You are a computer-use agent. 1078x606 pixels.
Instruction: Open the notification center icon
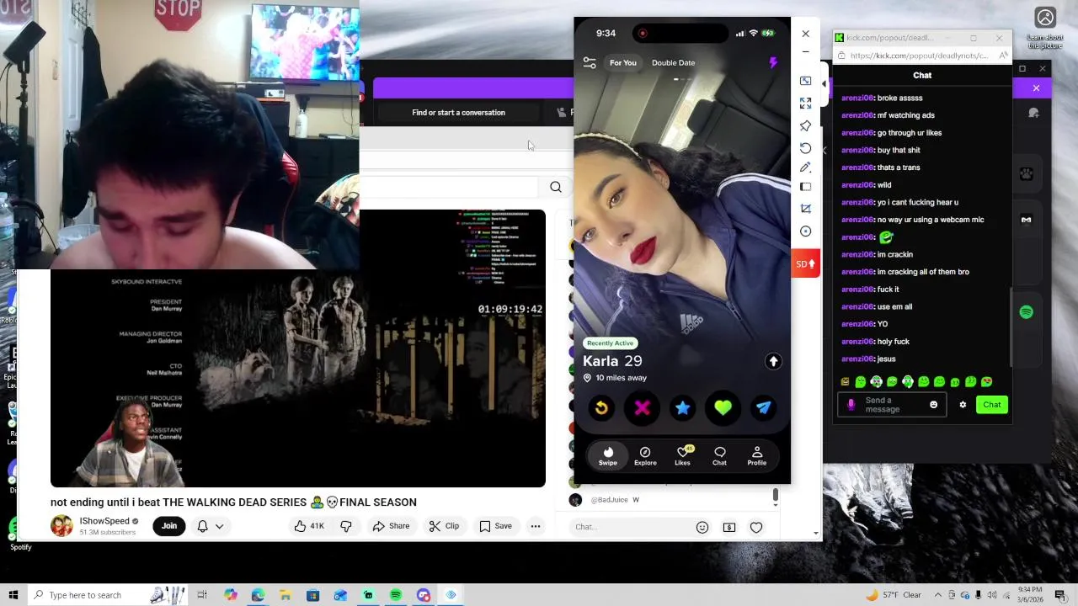[1060, 595]
